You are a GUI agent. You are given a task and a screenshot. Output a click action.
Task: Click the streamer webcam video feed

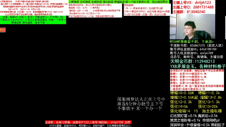[192, 27]
